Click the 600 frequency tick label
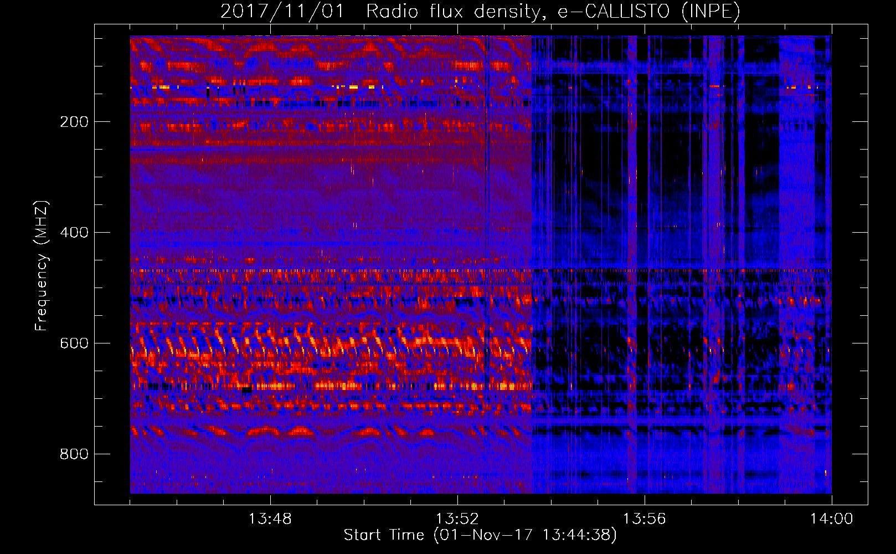Viewport: 896px width, 554px height. point(74,343)
